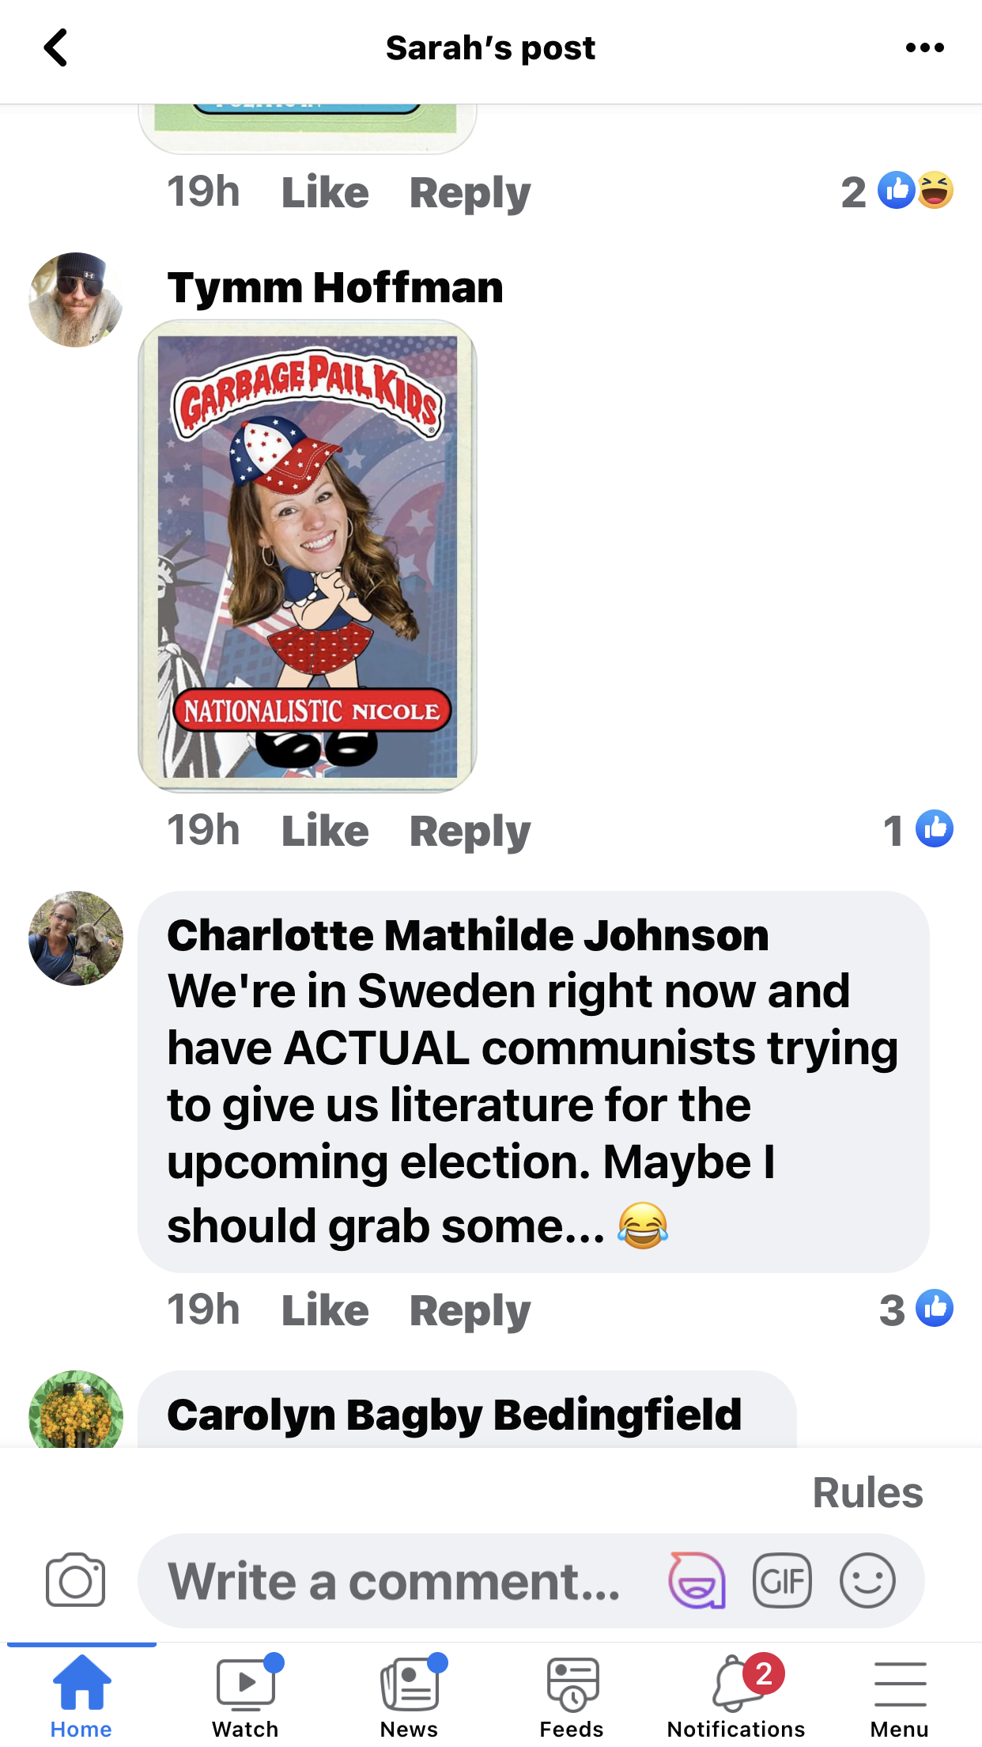Viewport: 982px width, 1747px height.
Task: Open the GIF picker
Action: point(782,1580)
